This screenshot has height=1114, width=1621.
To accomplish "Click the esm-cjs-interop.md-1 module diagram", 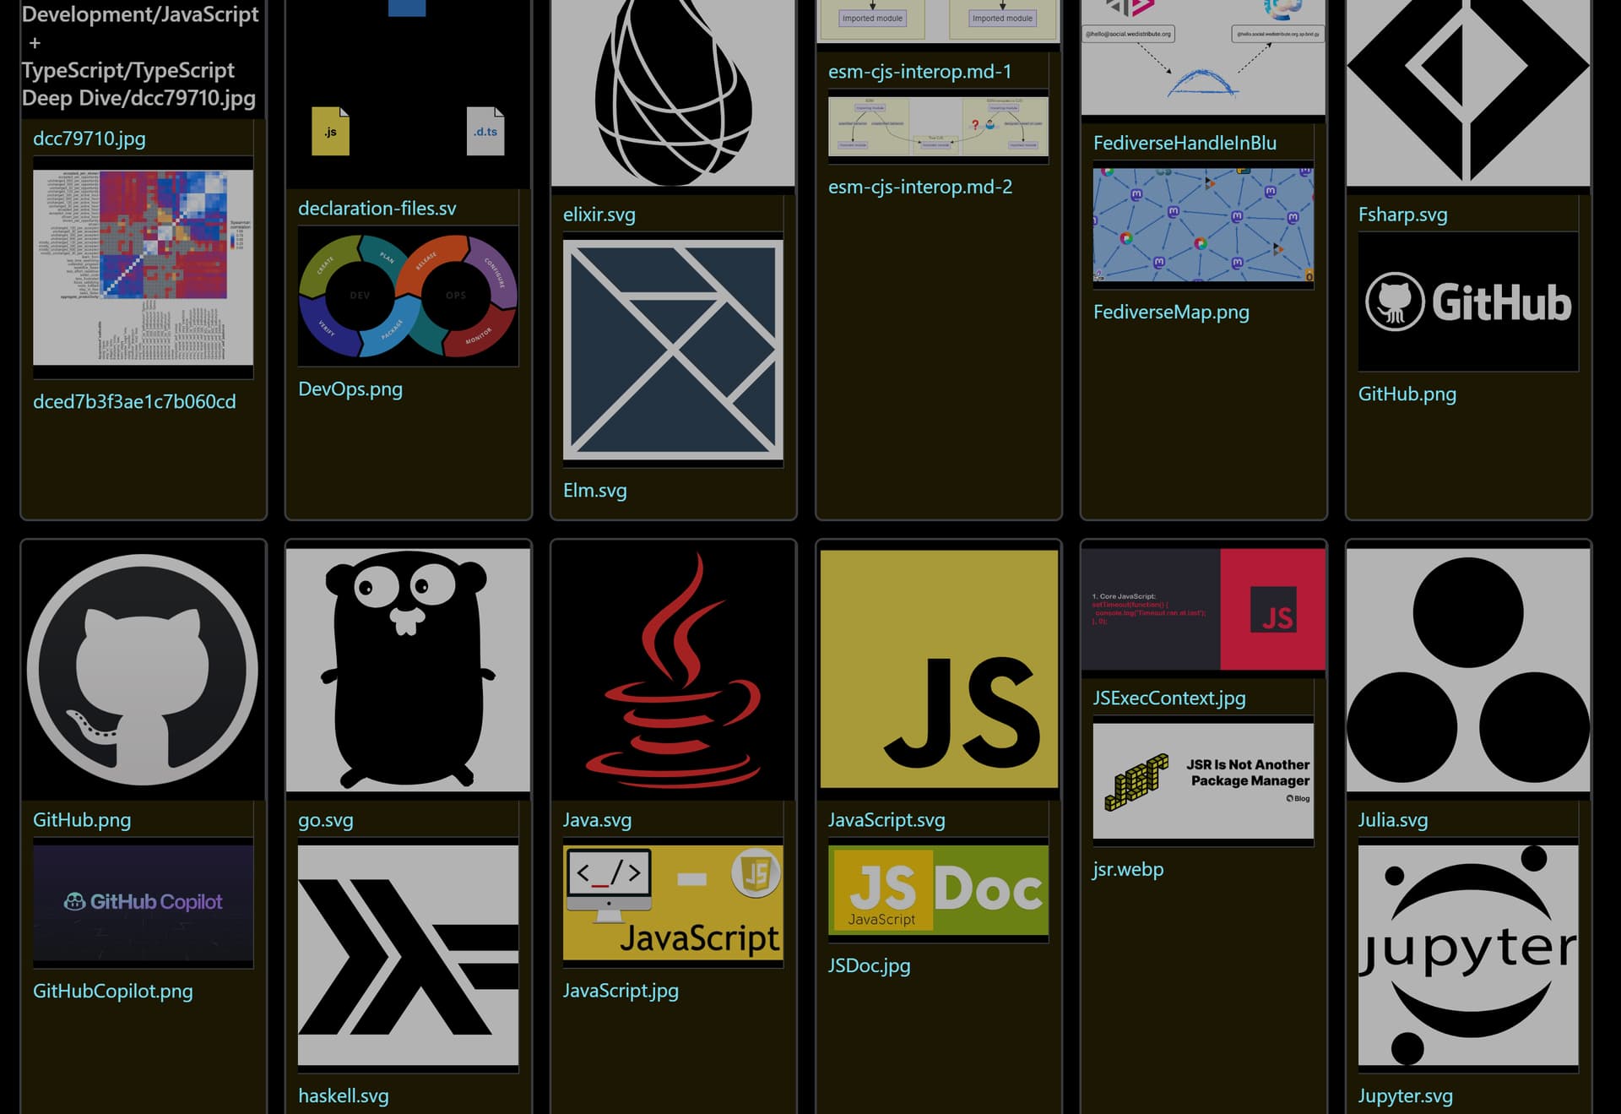I will coord(938,20).
